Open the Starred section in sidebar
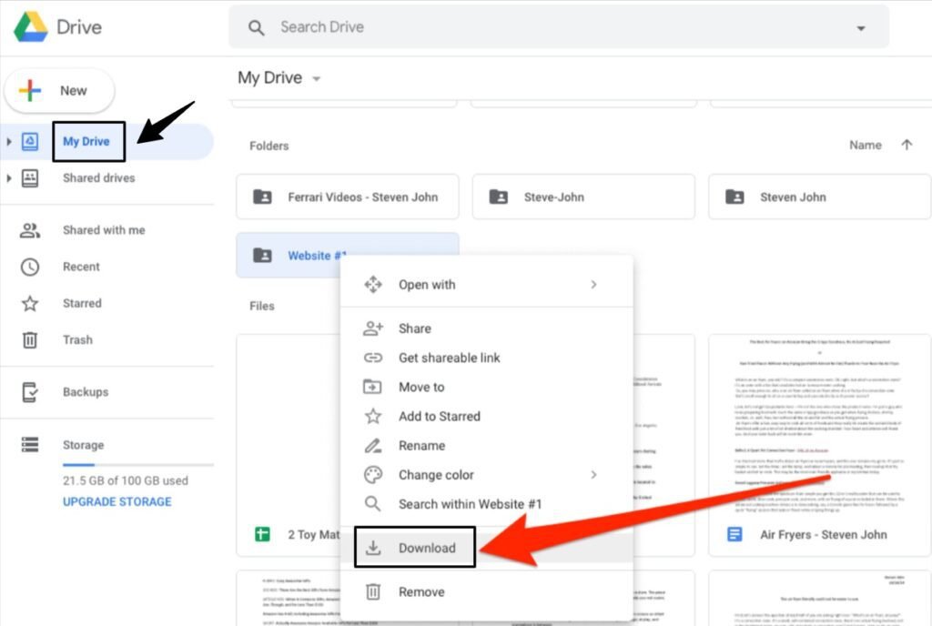This screenshot has height=626, width=932. 81,303
